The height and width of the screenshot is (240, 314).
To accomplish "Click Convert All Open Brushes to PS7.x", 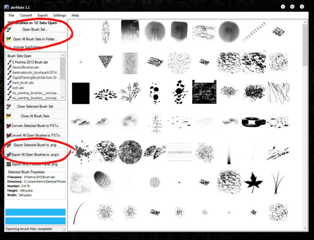I will [35, 136].
